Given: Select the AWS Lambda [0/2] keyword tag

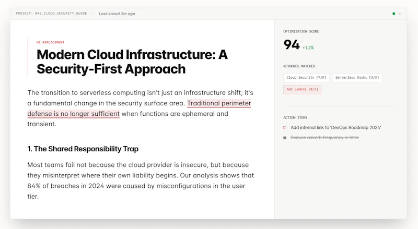Looking at the screenshot, I should click(x=303, y=90).
